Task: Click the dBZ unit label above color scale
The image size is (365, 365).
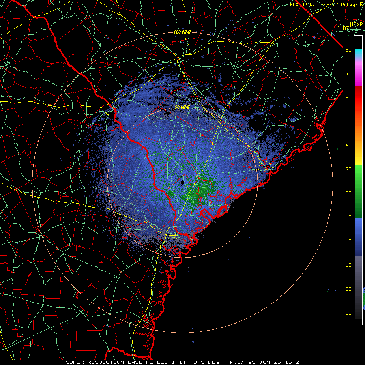Action: pyautogui.click(x=345, y=28)
